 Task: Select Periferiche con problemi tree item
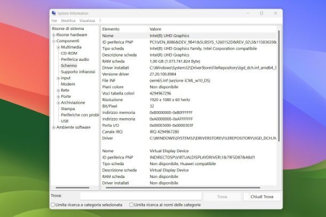(x=80, y=115)
